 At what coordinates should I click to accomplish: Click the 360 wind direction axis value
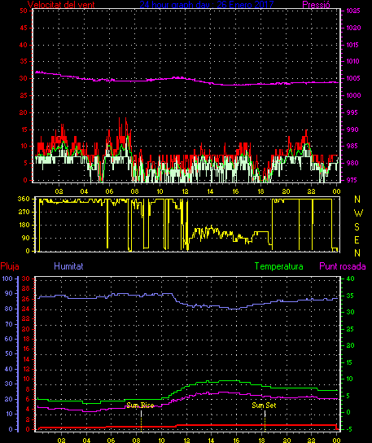[x=24, y=199]
